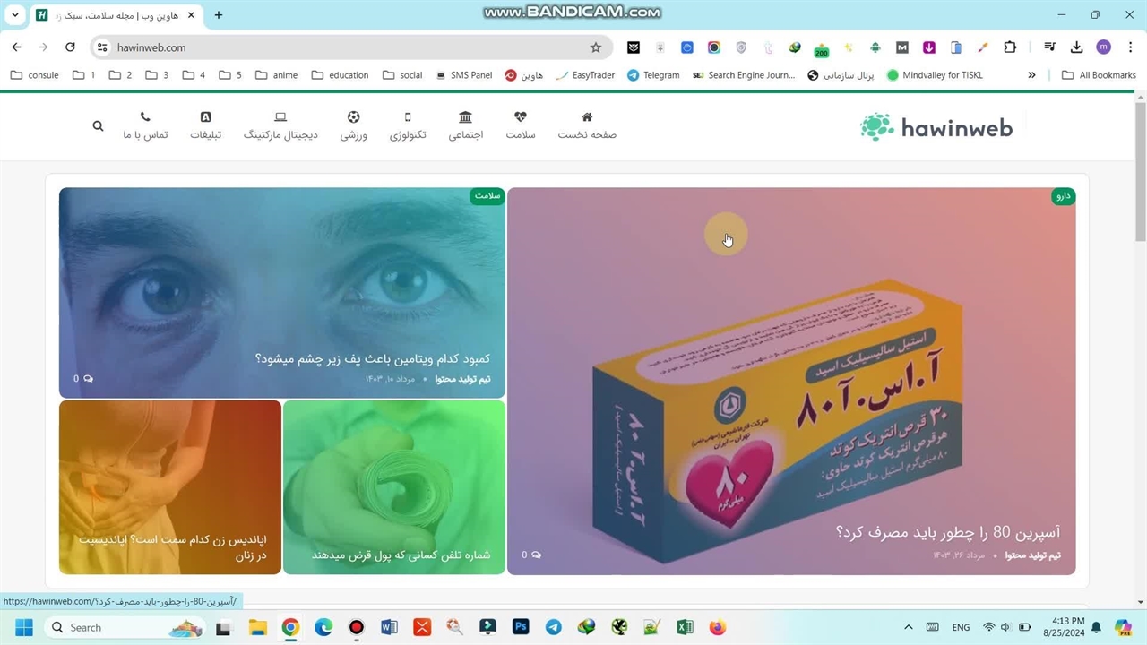
Task: Open the money lending article thumbnail
Action: pos(394,486)
